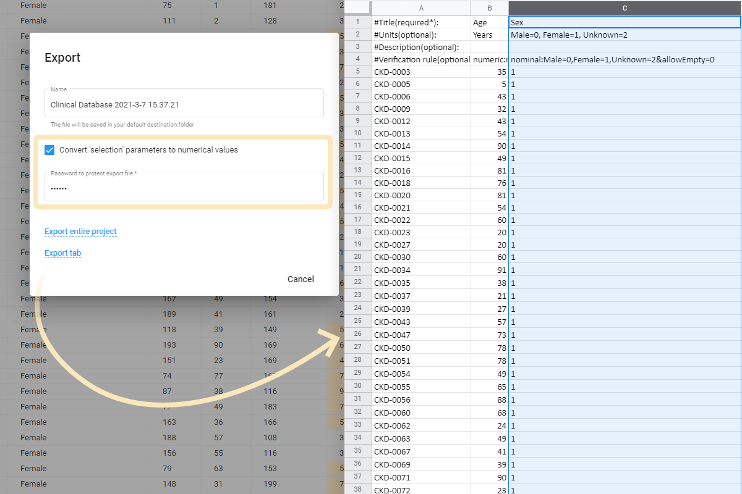Select cell CKD-0060

[x=421, y=412]
